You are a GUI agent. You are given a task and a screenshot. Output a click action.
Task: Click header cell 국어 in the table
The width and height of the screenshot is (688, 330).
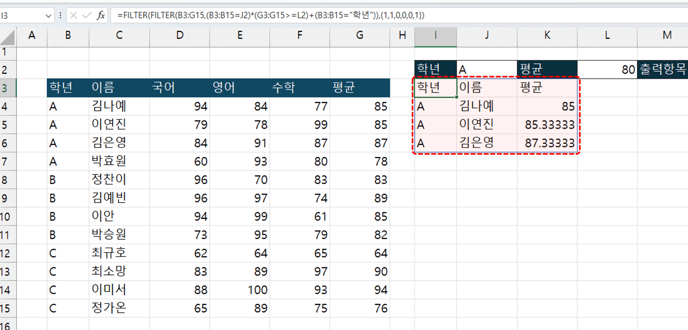click(x=180, y=88)
